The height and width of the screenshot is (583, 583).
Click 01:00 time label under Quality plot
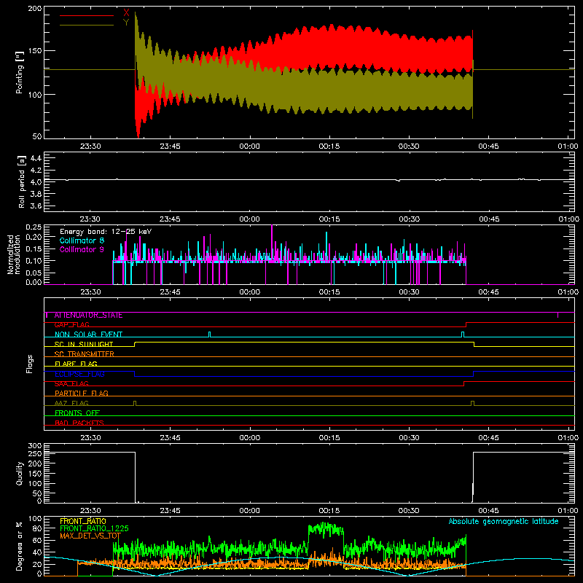[x=568, y=511]
